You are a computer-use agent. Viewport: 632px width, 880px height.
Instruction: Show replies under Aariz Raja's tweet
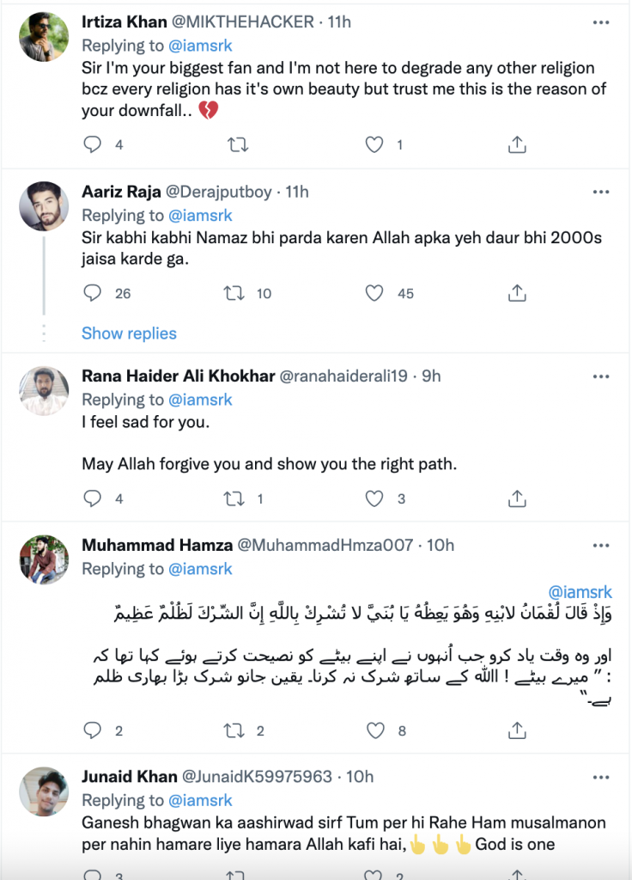pos(129,333)
